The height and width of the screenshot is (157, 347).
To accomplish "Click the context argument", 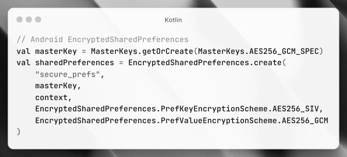I will point(53,98).
